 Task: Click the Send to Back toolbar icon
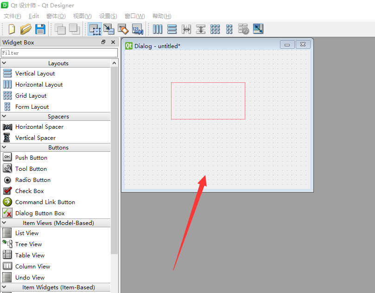[60, 29]
